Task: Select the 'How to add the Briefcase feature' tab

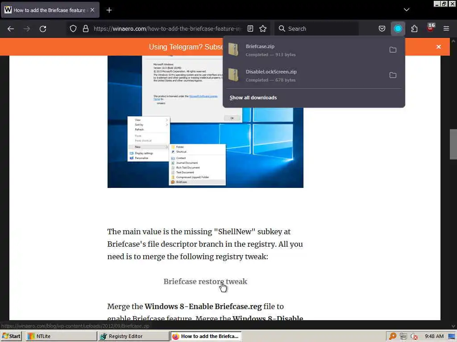Action: click(50, 10)
